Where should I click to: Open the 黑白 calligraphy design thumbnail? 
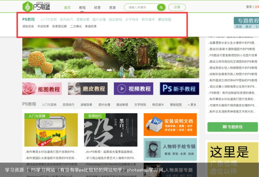click(111, 130)
